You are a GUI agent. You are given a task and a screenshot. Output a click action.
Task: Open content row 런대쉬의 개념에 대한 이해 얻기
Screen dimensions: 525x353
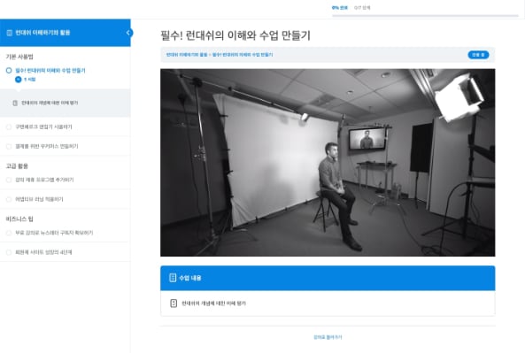pos(328,303)
